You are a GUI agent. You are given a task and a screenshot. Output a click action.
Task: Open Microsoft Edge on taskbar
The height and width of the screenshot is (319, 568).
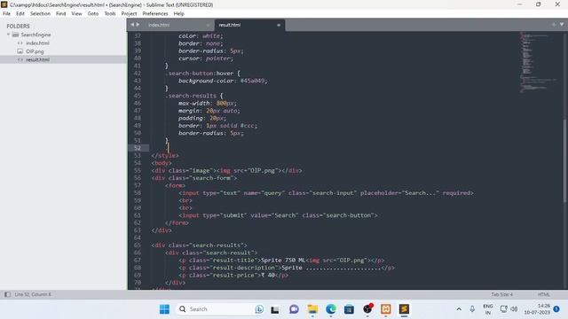(x=331, y=309)
